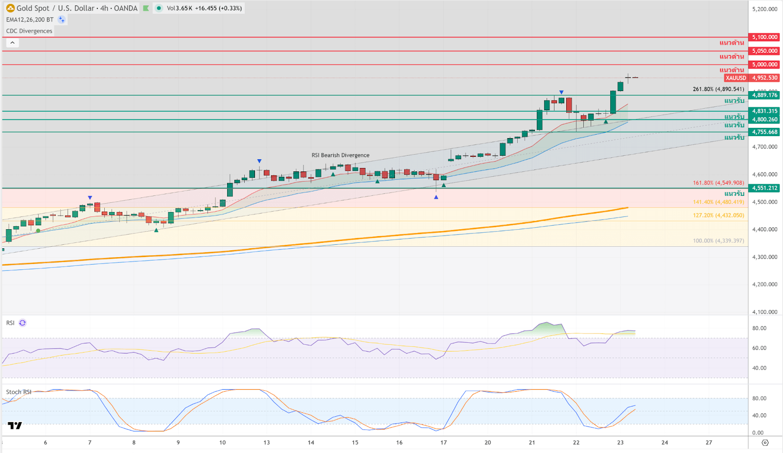Screen dimensions: 783x453
Task: Click the blue down-arrow divergence marker above day 21 candles
Action: coord(561,92)
